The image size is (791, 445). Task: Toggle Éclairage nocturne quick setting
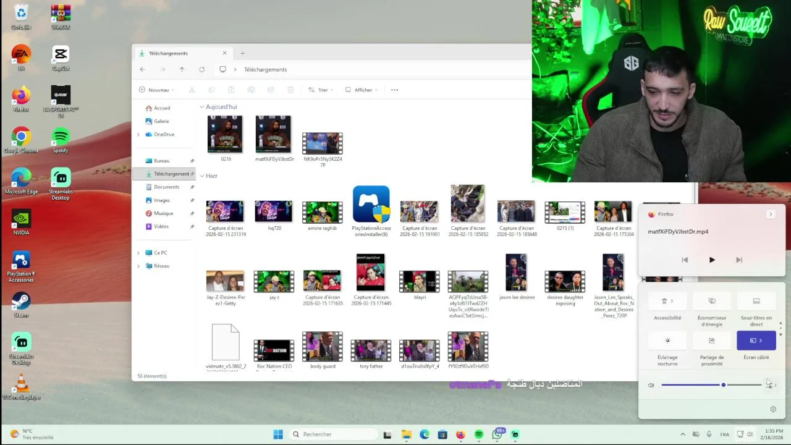667,341
